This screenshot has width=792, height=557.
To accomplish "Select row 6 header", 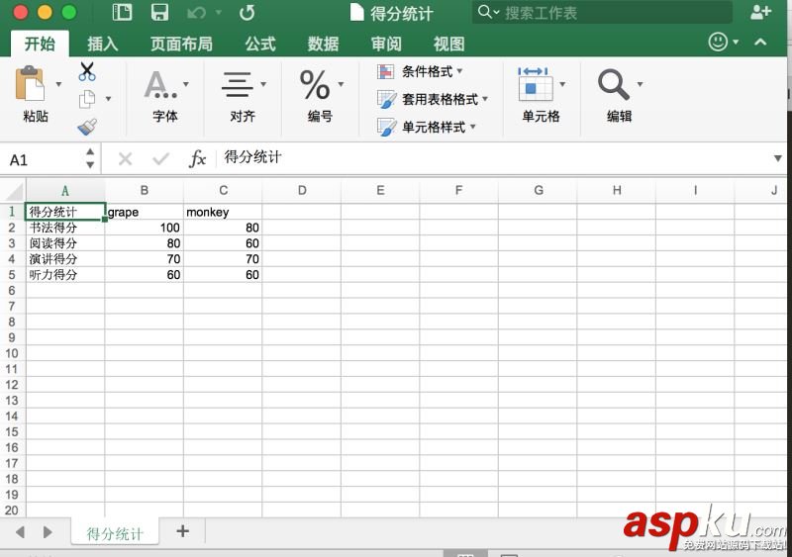I will pyautogui.click(x=12, y=290).
